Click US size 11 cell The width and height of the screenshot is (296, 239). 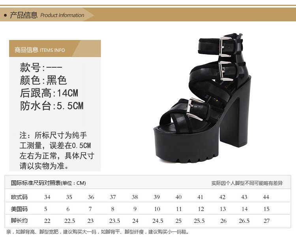pyautogui.click(x=179, y=209)
